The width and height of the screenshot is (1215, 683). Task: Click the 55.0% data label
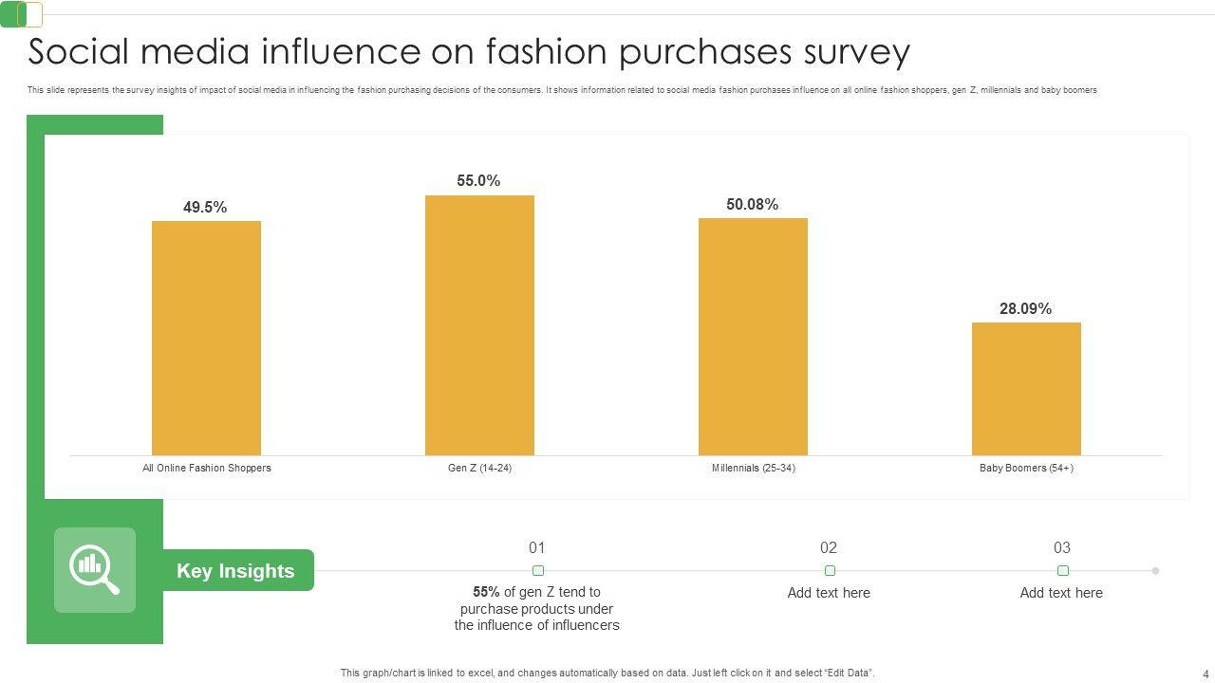tap(478, 180)
